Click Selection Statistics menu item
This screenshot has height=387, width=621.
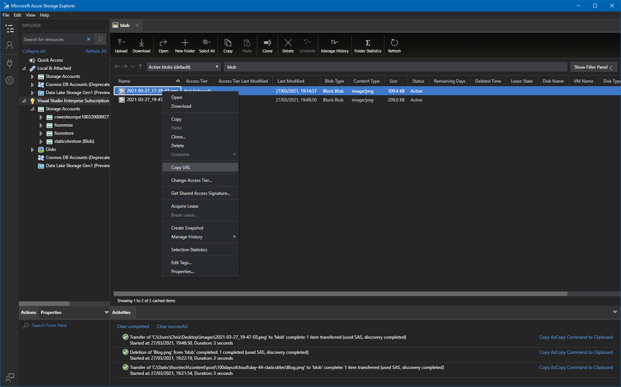click(x=200, y=250)
